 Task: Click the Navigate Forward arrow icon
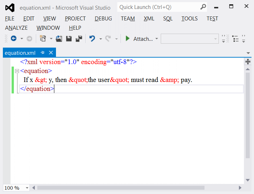click(x=29, y=39)
